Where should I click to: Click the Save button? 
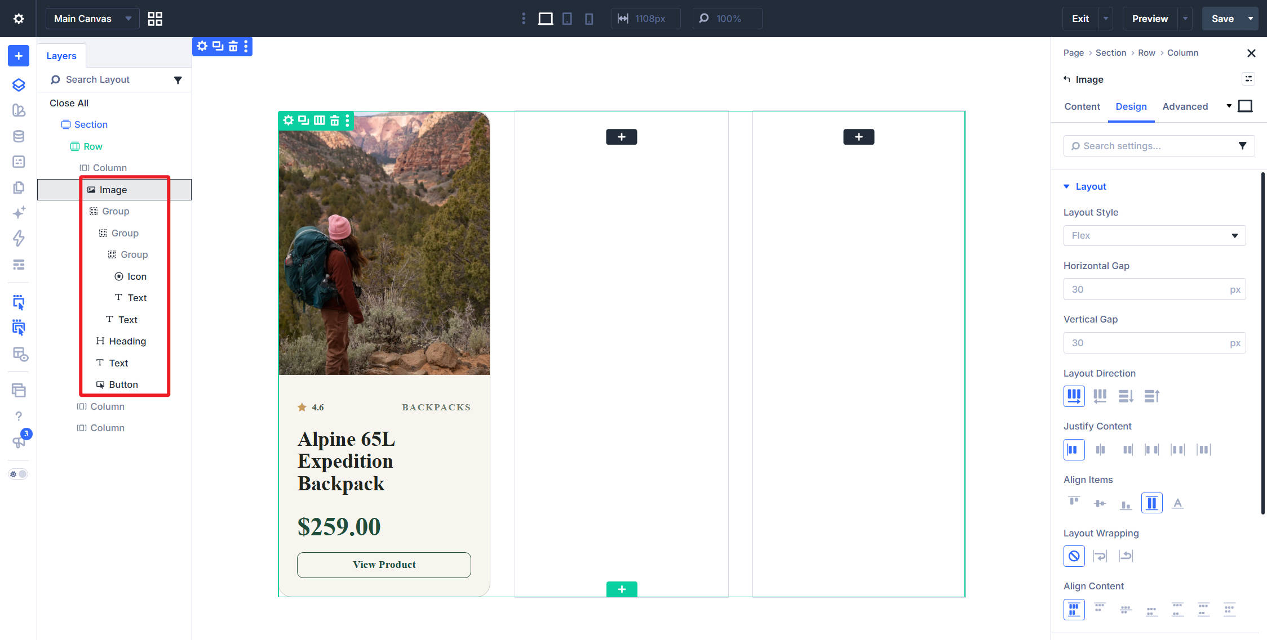[1222, 19]
